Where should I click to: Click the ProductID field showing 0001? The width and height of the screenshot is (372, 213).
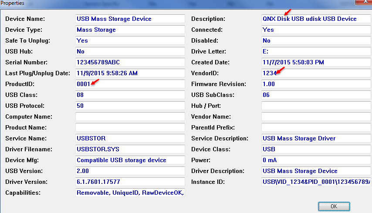coord(130,84)
